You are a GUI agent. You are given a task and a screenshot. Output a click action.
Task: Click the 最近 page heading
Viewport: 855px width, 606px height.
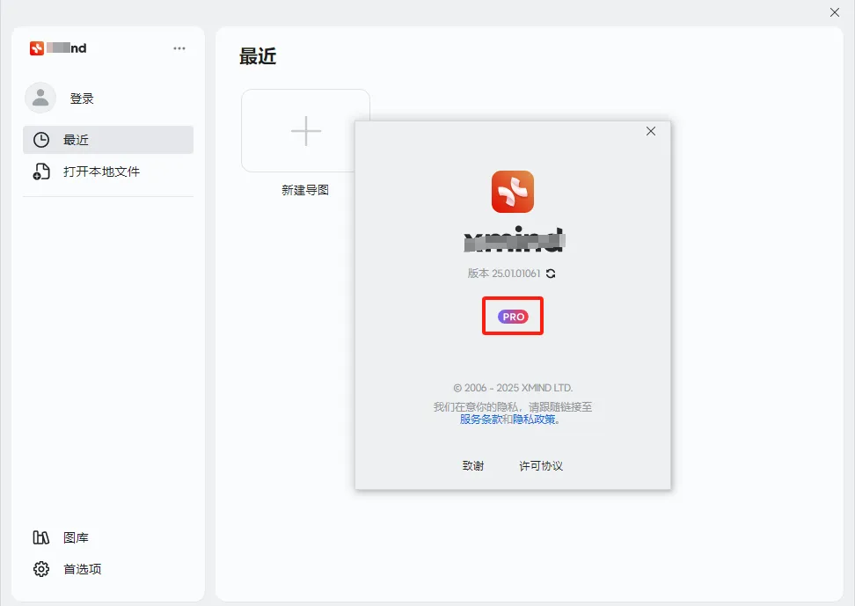coord(258,56)
